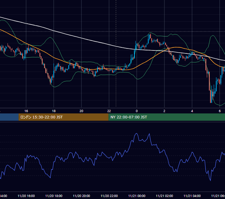Click the 4 hour axis label
This screenshot has width=225, height=199.
[x=192, y=111]
